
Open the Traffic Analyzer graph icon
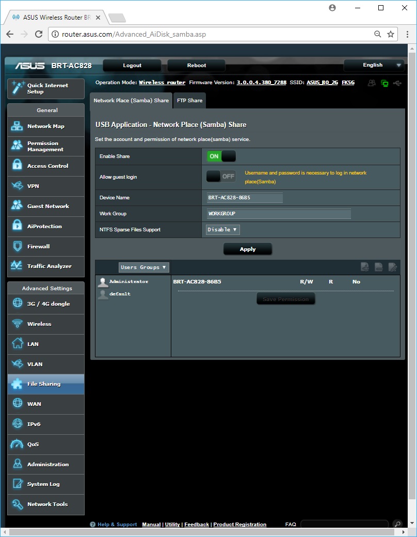coord(17,265)
